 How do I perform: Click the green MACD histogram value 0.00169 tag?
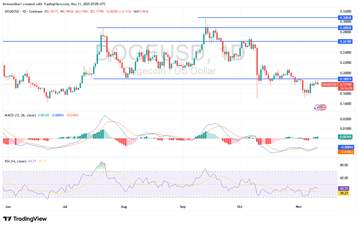click(345, 137)
